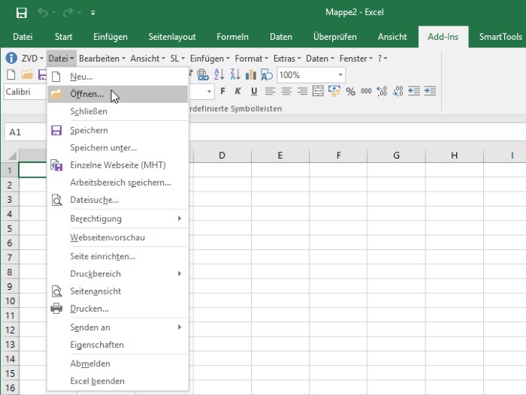The image size is (526, 395).
Task: Open the Format dropdown menu
Action: [252, 59]
